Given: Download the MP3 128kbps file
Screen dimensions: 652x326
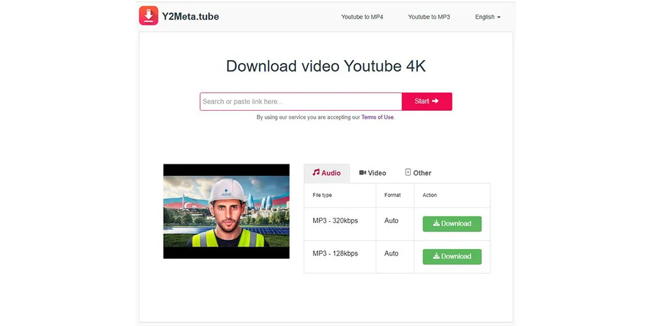Looking at the screenshot, I should (x=452, y=257).
